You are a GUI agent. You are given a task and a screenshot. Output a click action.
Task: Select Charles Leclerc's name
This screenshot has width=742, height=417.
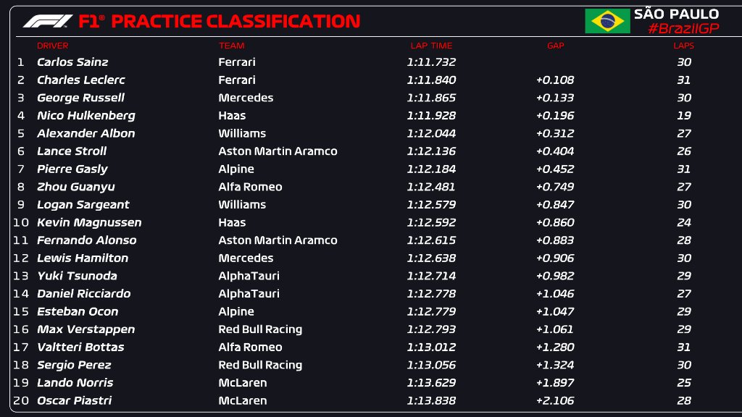[80, 80]
